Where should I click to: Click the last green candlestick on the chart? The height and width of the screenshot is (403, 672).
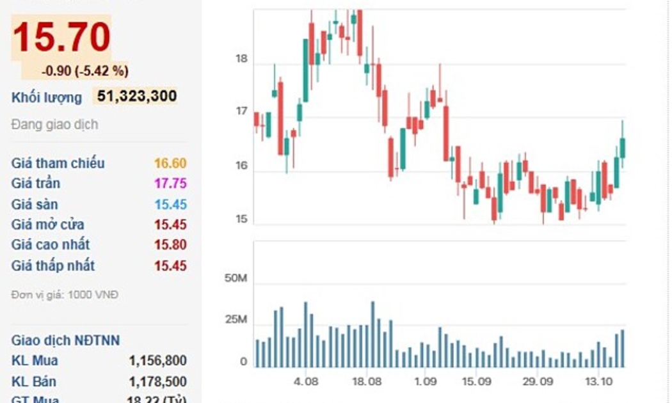(622, 148)
